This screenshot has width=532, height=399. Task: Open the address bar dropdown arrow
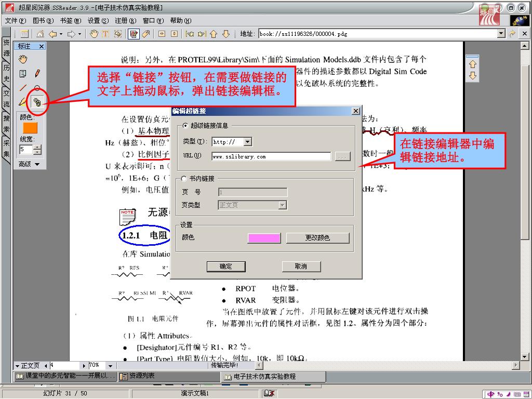(x=501, y=34)
